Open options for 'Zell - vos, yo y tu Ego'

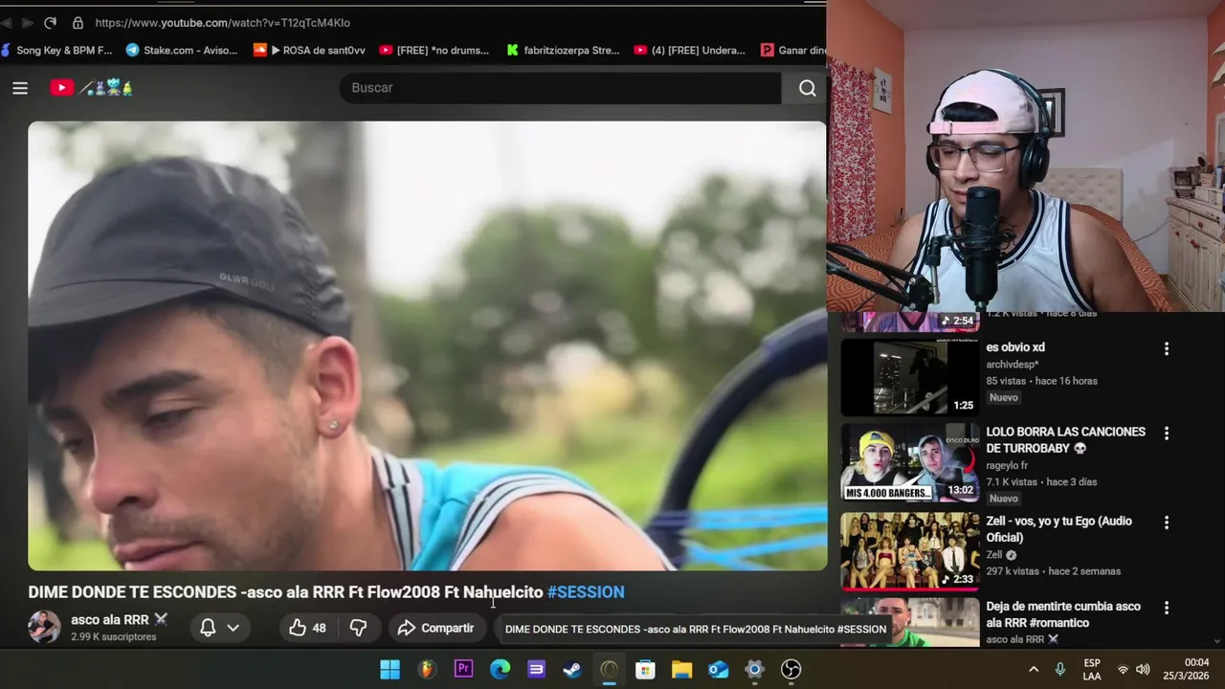click(x=1166, y=522)
